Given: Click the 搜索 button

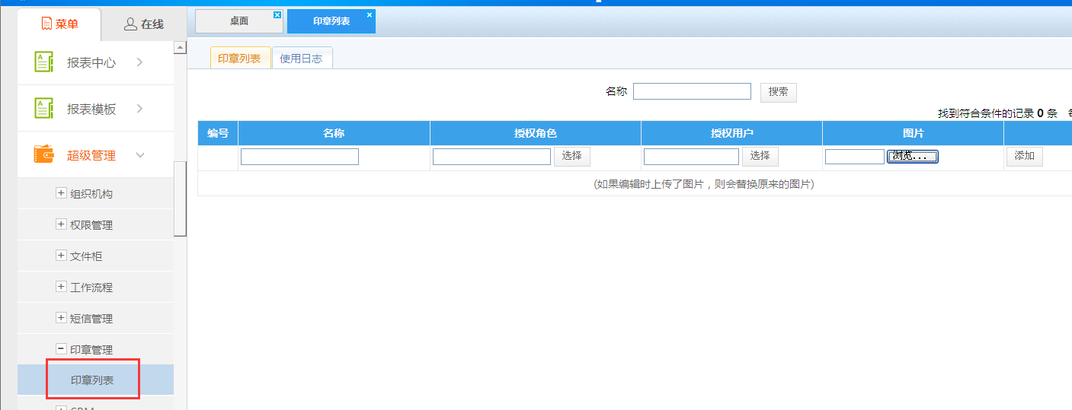Looking at the screenshot, I should [x=779, y=92].
